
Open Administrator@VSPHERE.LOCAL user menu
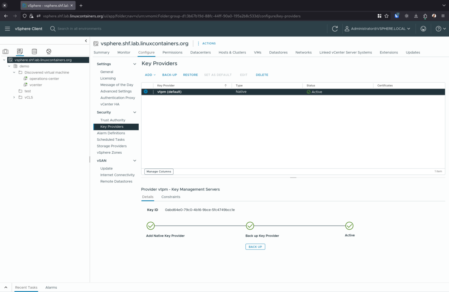377,29
